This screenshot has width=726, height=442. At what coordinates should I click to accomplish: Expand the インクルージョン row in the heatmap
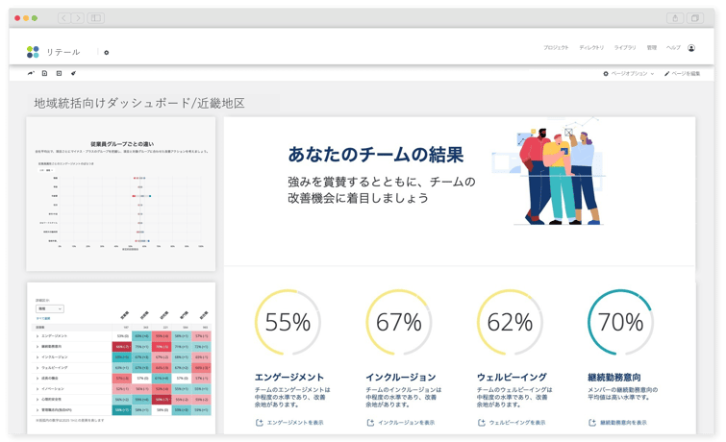coord(38,357)
